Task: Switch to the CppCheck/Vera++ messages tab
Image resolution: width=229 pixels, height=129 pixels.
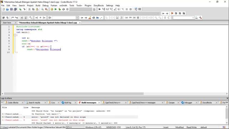Action: click(x=143, y=103)
